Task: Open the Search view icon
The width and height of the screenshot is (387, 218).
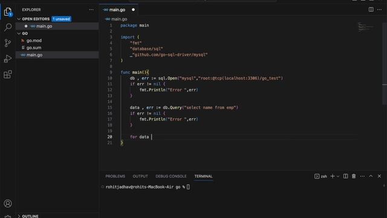Action: tap(8, 27)
